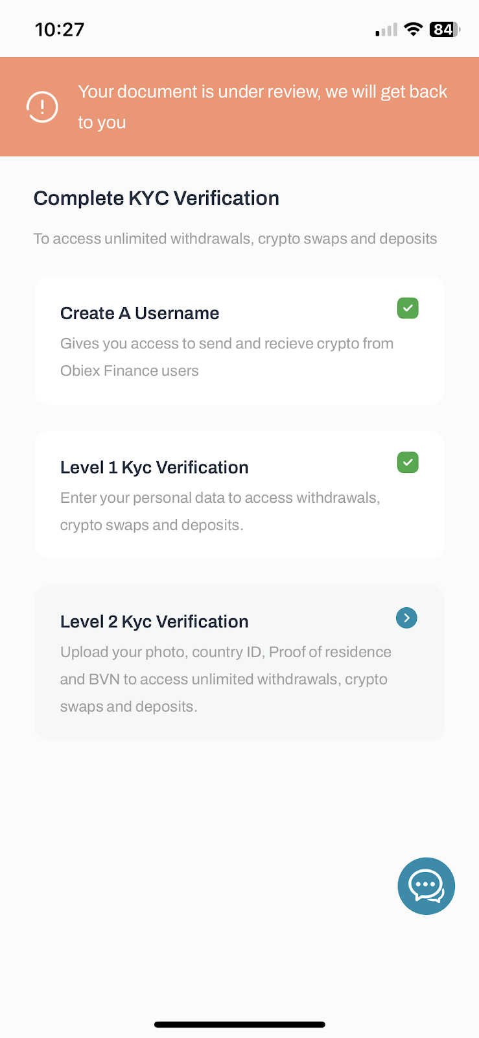This screenshot has height=1038, width=479.
Task: Open Level 2 Kyc via blue chevron
Action: (x=406, y=618)
